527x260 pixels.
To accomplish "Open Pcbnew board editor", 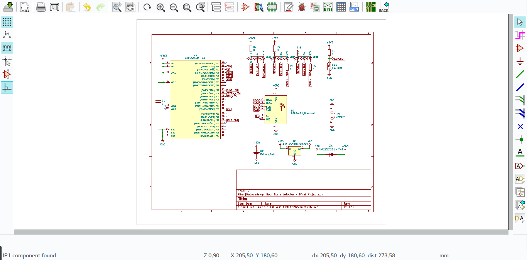I will (x=370, y=7).
